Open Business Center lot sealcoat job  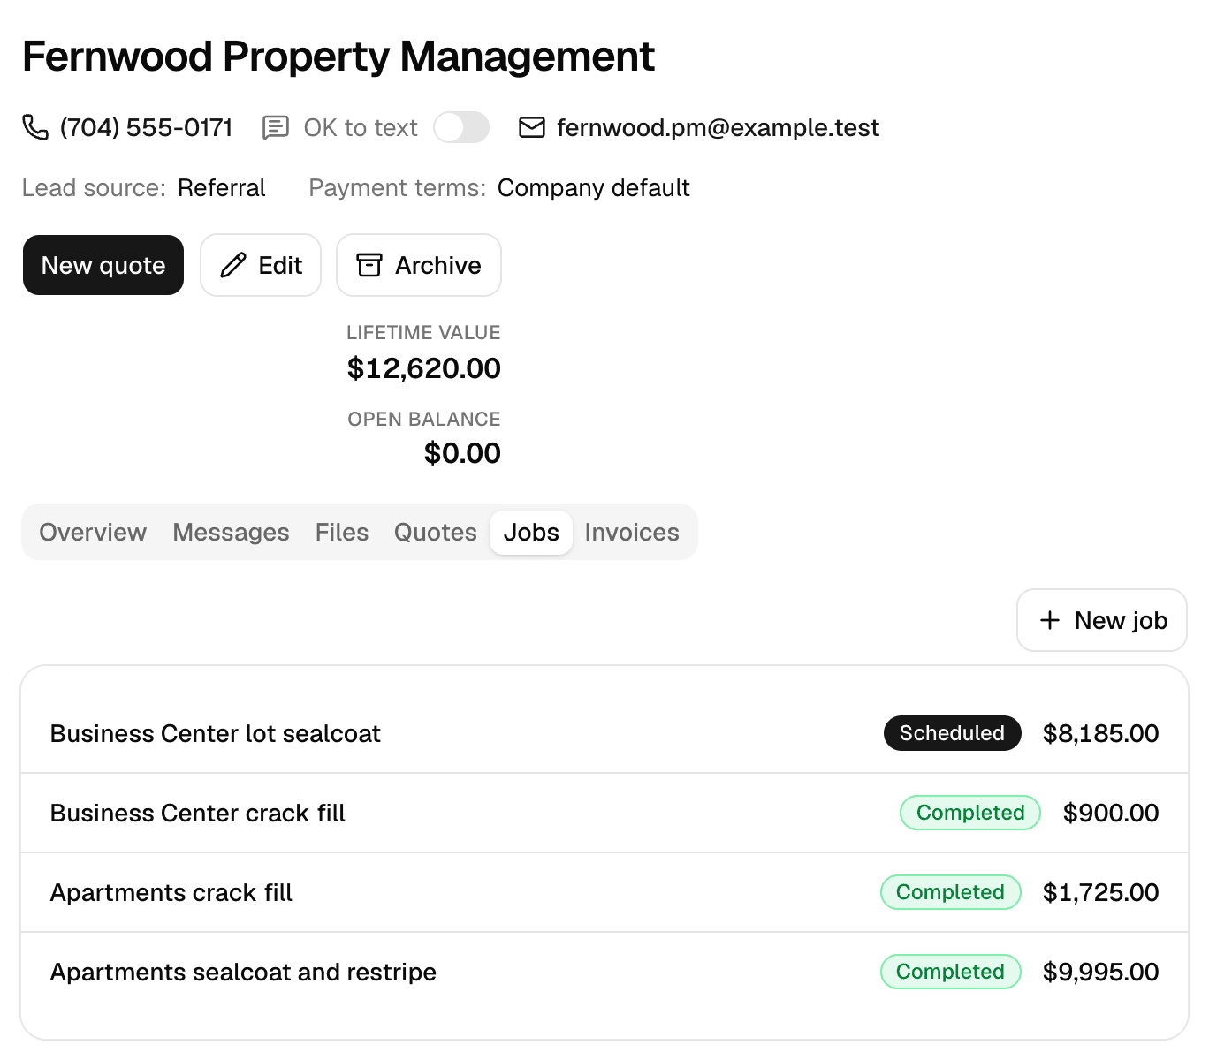point(604,733)
